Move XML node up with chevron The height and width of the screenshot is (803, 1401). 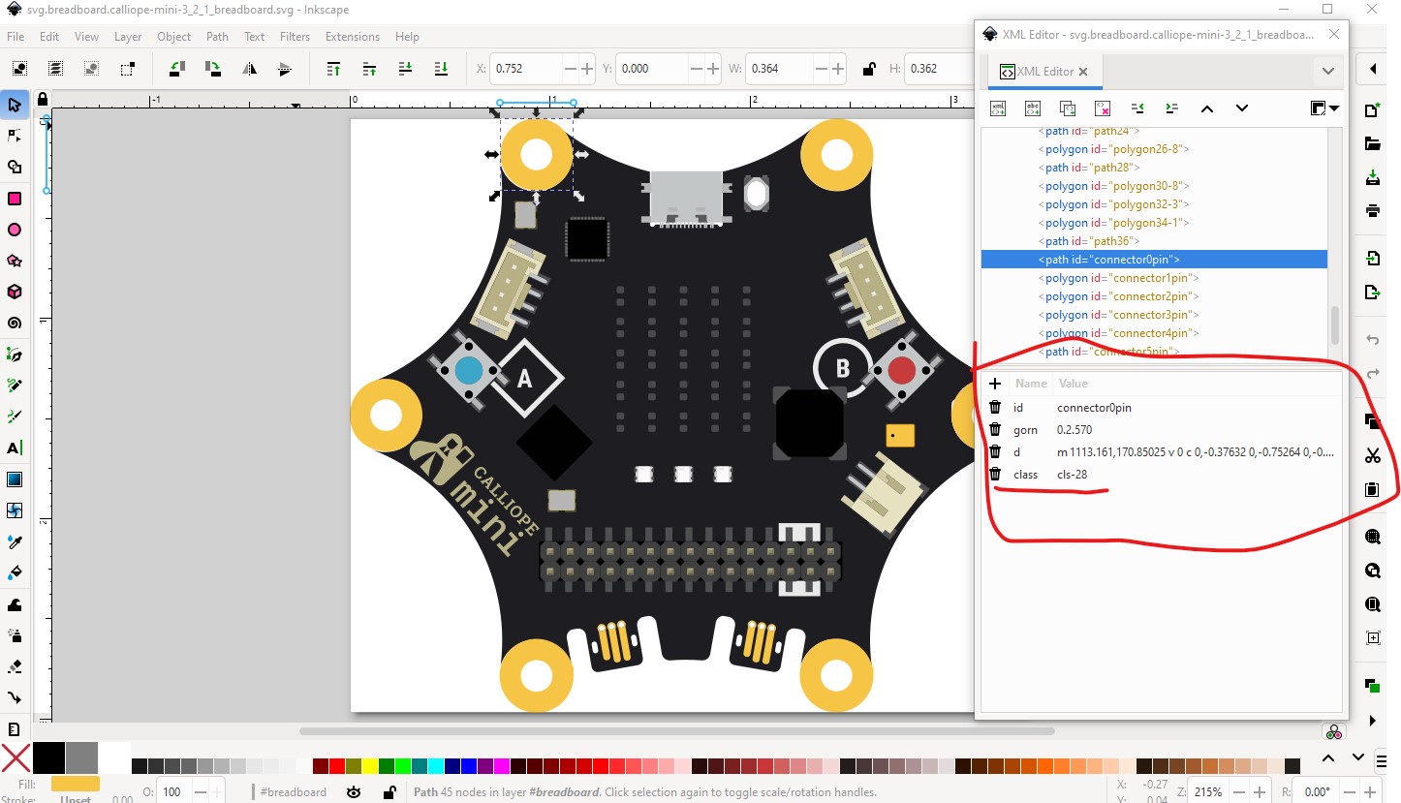pos(1207,108)
